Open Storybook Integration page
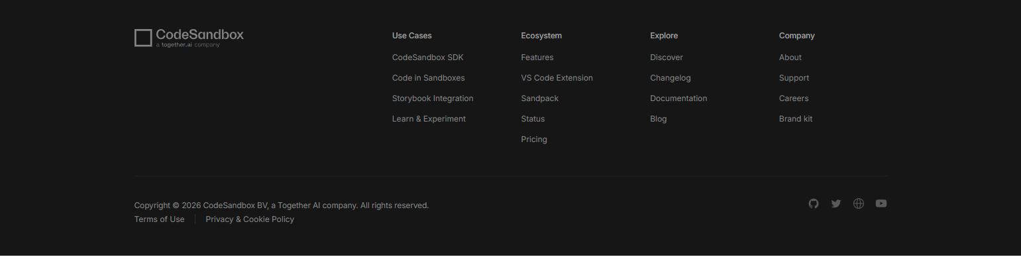 (x=433, y=98)
